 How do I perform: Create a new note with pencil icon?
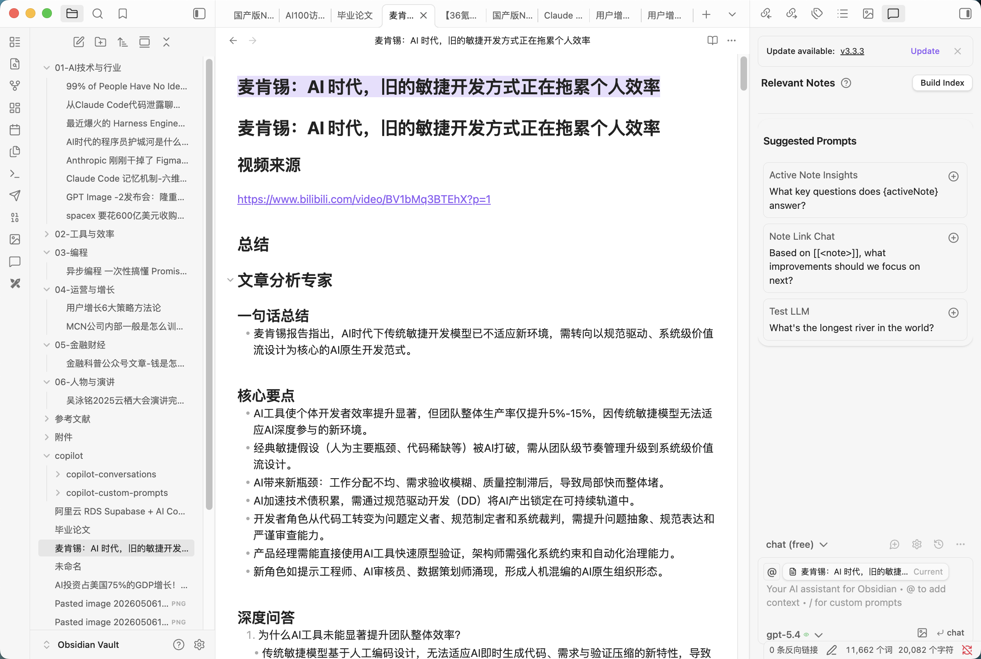point(79,42)
